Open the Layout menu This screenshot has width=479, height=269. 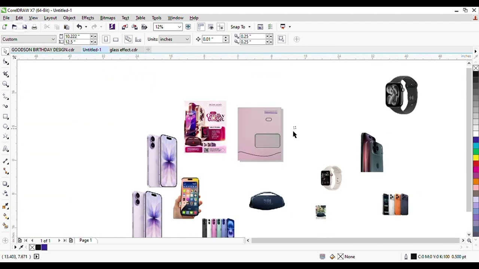coord(50,18)
